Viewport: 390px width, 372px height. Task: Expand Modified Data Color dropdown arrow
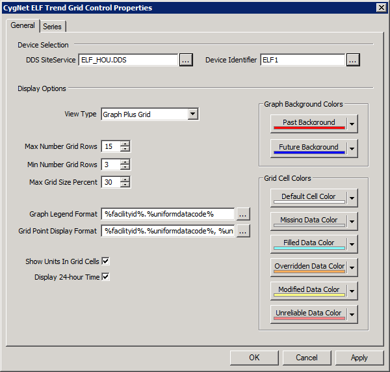352,291
